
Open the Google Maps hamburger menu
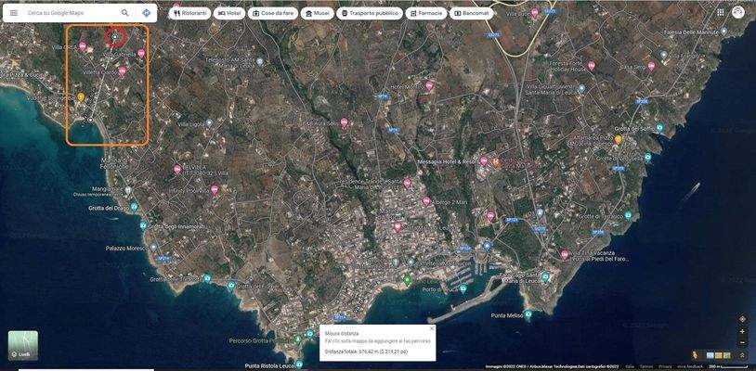point(13,13)
